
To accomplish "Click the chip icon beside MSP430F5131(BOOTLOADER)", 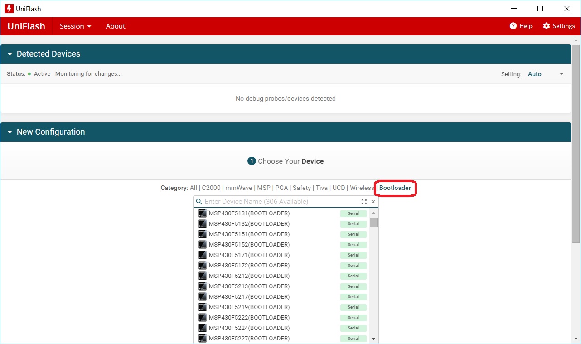I will [x=202, y=213].
